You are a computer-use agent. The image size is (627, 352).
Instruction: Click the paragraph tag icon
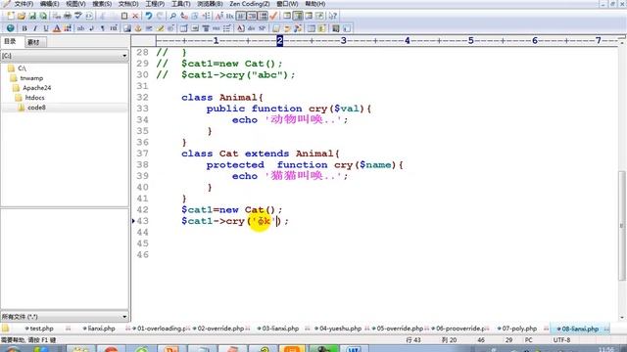point(103,28)
